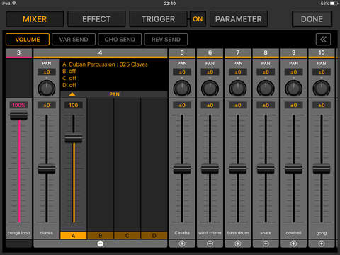Collapse panel with double-chevron icon
340x255 pixels.
point(323,40)
